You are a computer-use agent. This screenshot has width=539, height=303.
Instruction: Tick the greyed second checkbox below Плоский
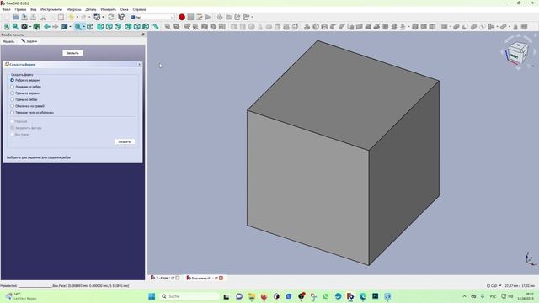13,128
